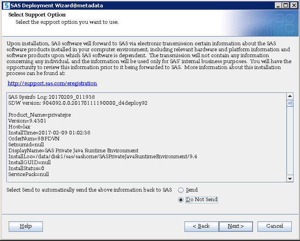Close the SAS Deployment Wizard window
This screenshot has height=241, width=300.
tap(294, 5)
